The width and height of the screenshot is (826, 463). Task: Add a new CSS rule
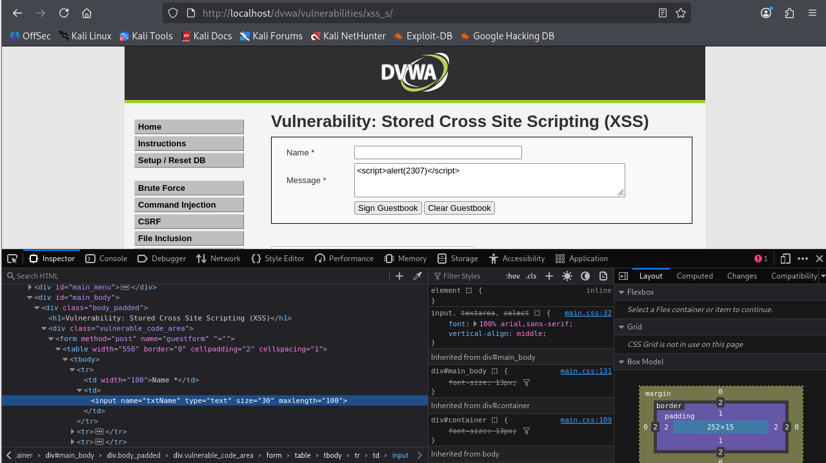549,276
